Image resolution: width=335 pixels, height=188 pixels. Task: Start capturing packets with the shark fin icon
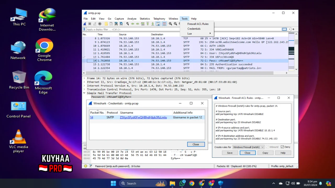pyautogui.click(x=85, y=24)
